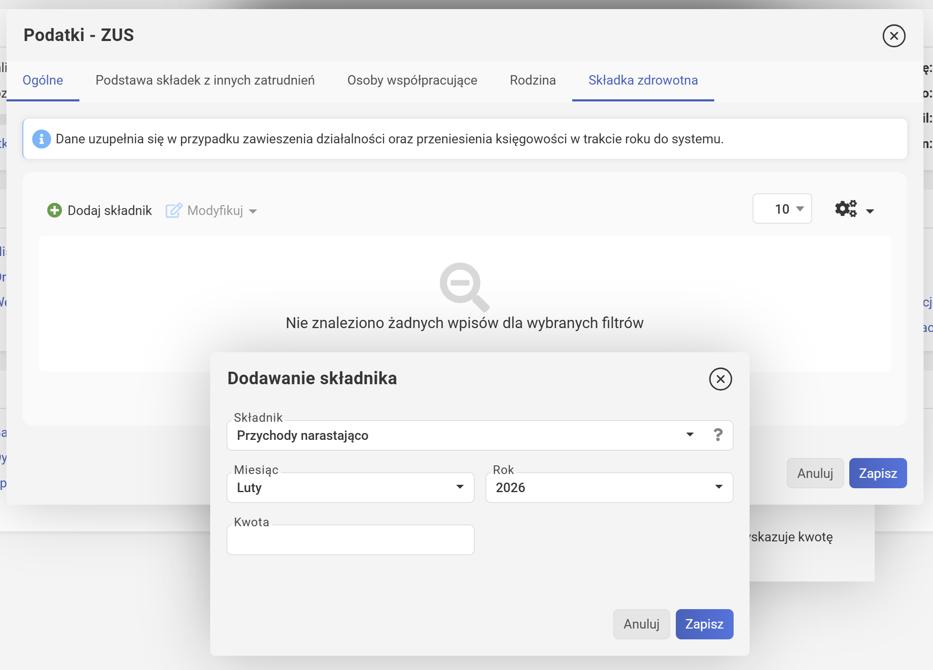Open the Rok dropdown showing 2026
The image size is (933, 670).
[x=609, y=487]
